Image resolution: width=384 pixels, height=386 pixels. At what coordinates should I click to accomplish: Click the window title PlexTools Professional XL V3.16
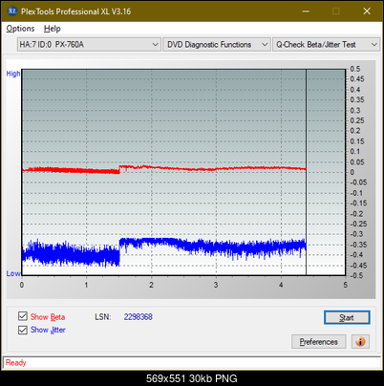[x=75, y=11]
